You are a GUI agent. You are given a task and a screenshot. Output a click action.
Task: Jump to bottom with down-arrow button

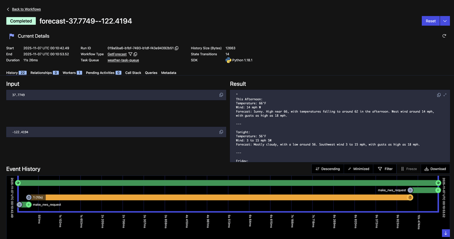click(x=446, y=233)
